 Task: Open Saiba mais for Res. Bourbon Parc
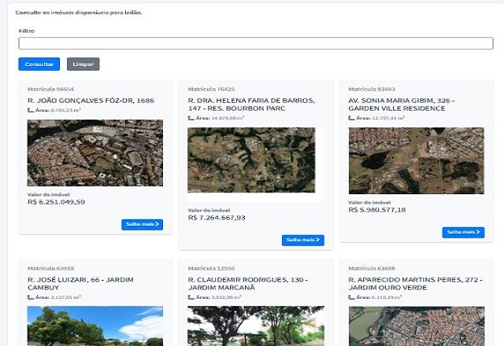(x=302, y=240)
